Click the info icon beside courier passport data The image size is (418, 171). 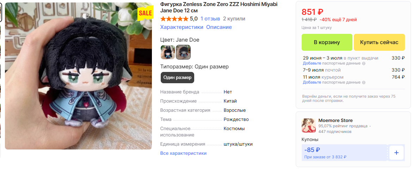(x=364, y=83)
